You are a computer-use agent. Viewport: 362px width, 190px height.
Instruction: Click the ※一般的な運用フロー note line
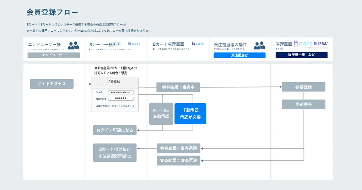90,31
